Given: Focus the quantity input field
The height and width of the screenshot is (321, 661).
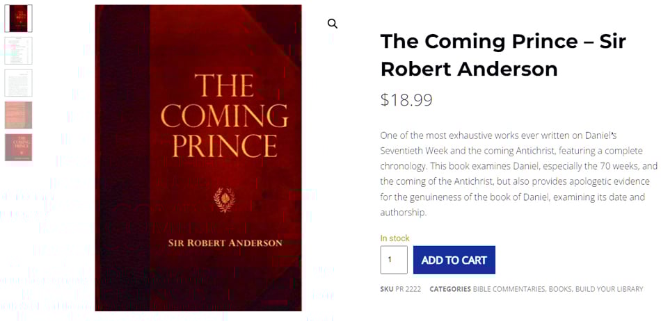Looking at the screenshot, I should 394,260.
